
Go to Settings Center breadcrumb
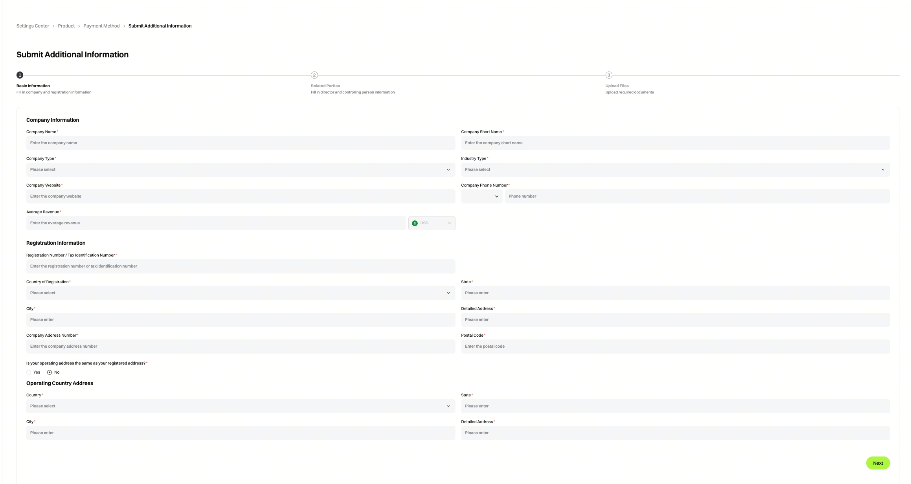[x=33, y=26]
